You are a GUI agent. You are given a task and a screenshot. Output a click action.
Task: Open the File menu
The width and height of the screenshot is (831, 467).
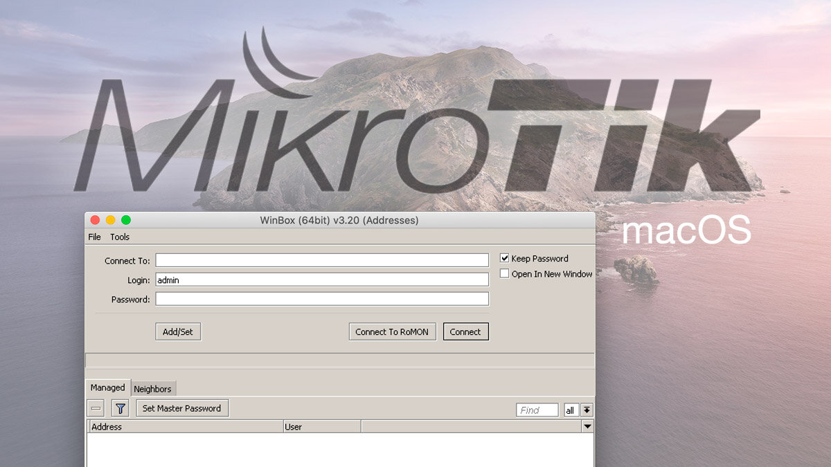(94, 237)
